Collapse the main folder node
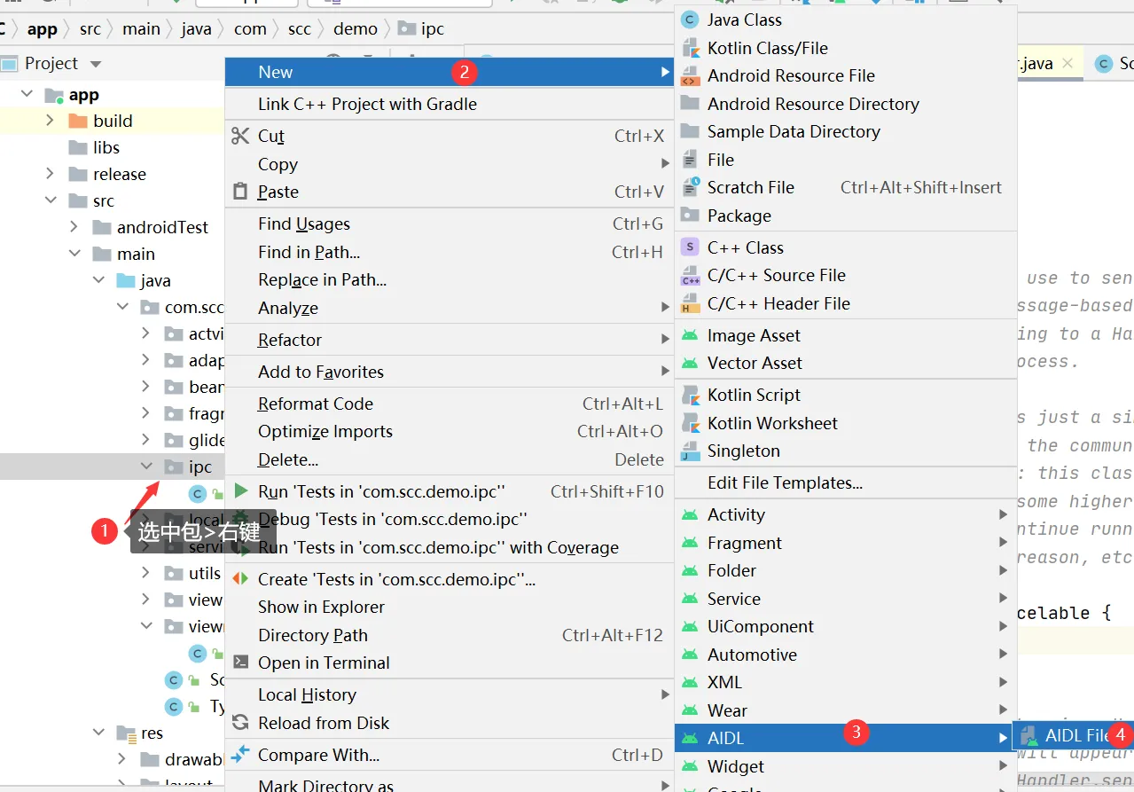The height and width of the screenshot is (792, 1134). click(x=74, y=254)
